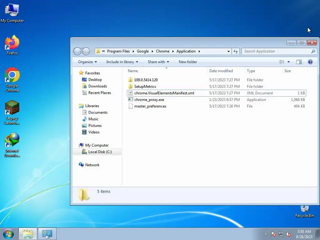Click the Forward navigation button

point(86,51)
